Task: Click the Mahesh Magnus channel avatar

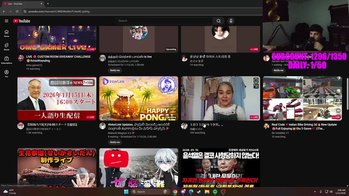Action: click(103, 126)
